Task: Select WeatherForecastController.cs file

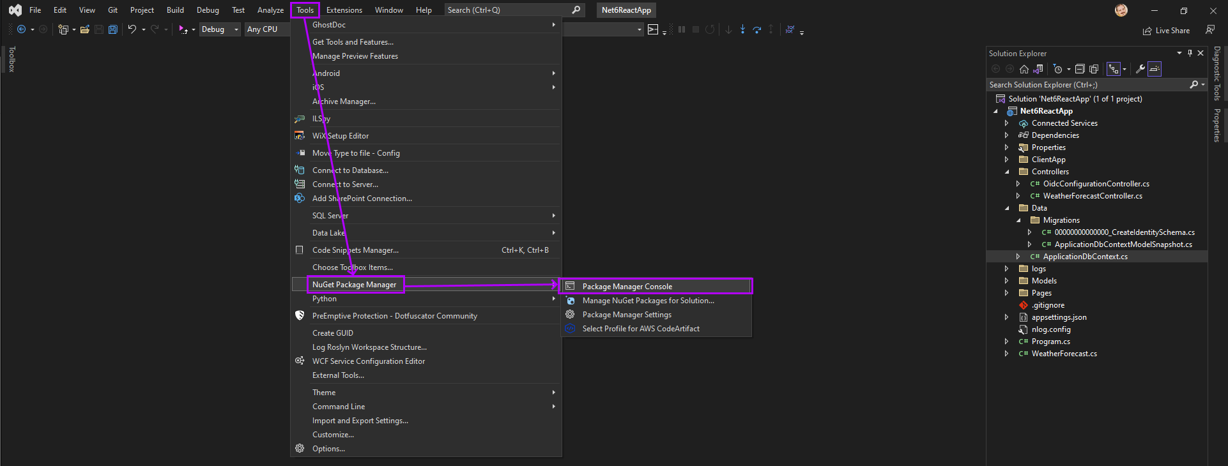Action: (x=1093, y=196)
